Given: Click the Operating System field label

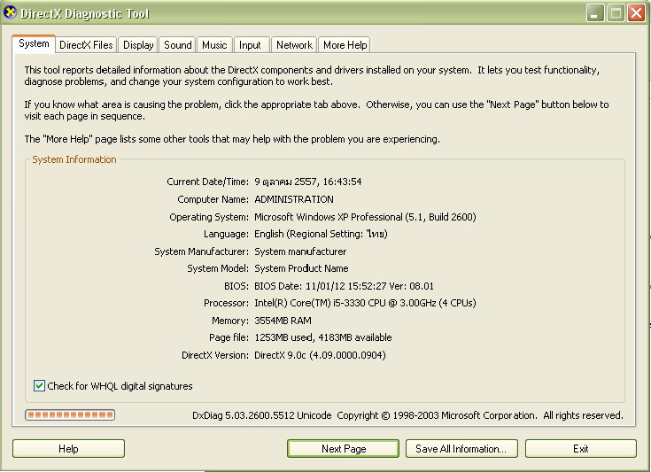Looking at the screenshot, I should (209, 217).
